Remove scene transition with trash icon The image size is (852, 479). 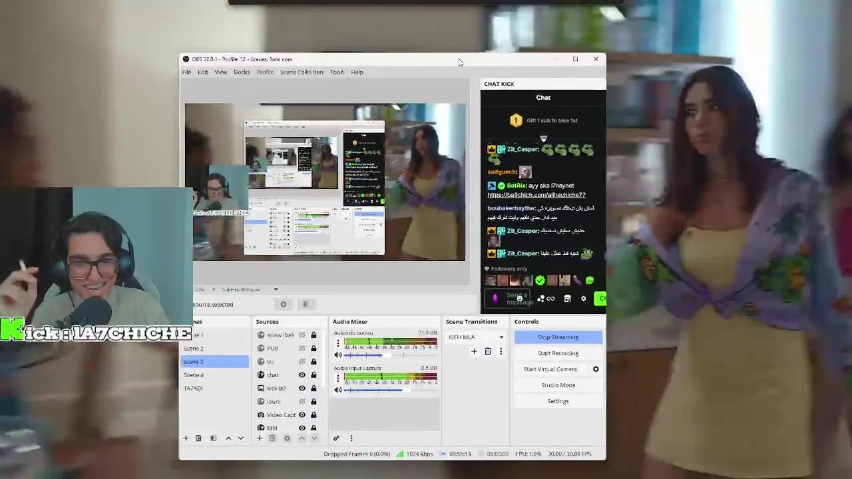tap(487, 351)
